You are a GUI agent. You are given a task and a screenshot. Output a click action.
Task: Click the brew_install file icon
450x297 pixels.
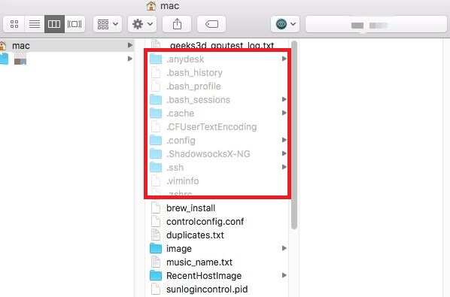pyautogui.click(x=156, y=208)
